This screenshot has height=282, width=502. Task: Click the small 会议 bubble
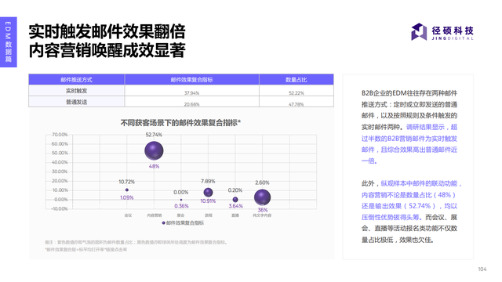[x=127, y=190]
